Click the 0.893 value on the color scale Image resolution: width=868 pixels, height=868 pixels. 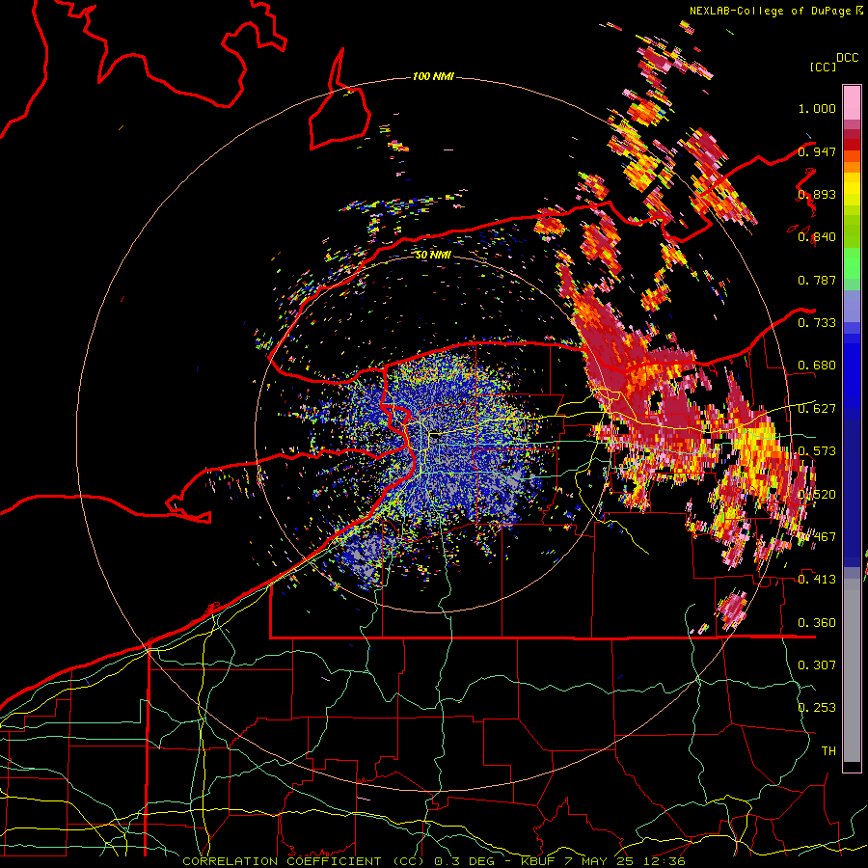click(x=817, y=194)
